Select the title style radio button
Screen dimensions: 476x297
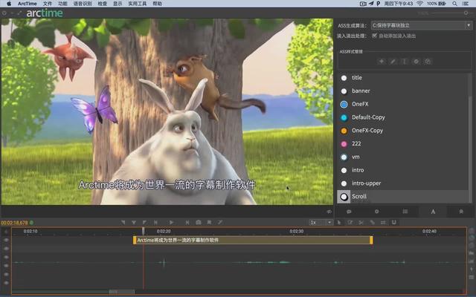click(x=344, y=78)
